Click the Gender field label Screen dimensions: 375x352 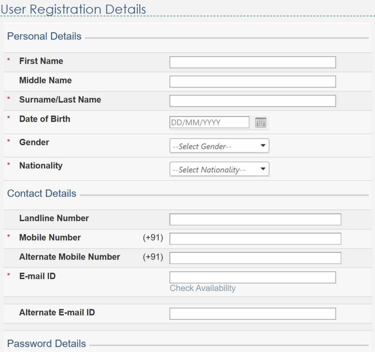pyautogui.click(x=34, y=142)
